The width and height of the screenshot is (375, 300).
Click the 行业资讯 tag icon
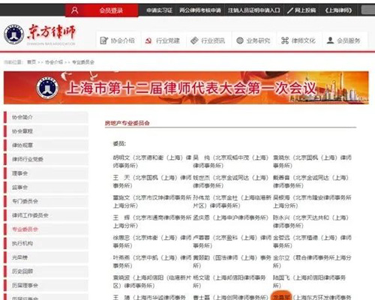point(194,40)
